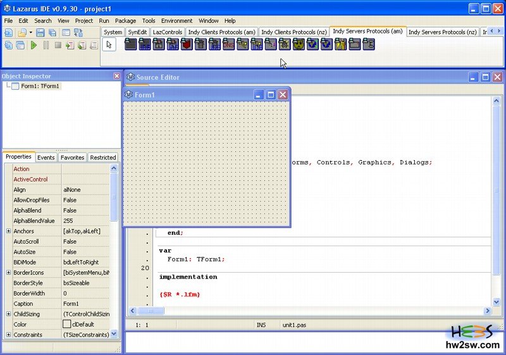Close the Object Inspector panel
Screen dimensions: 506x355
tap(117, 76)
